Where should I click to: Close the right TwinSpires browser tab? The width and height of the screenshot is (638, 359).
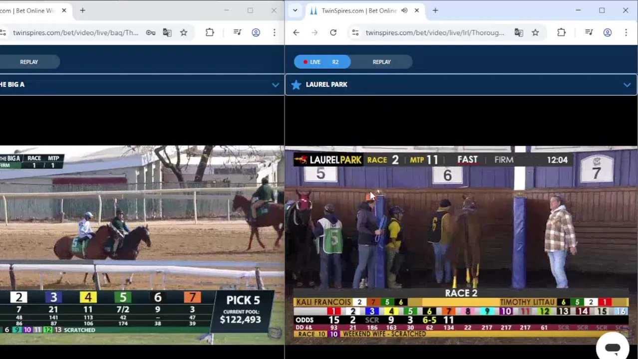(x=417, y=10)
